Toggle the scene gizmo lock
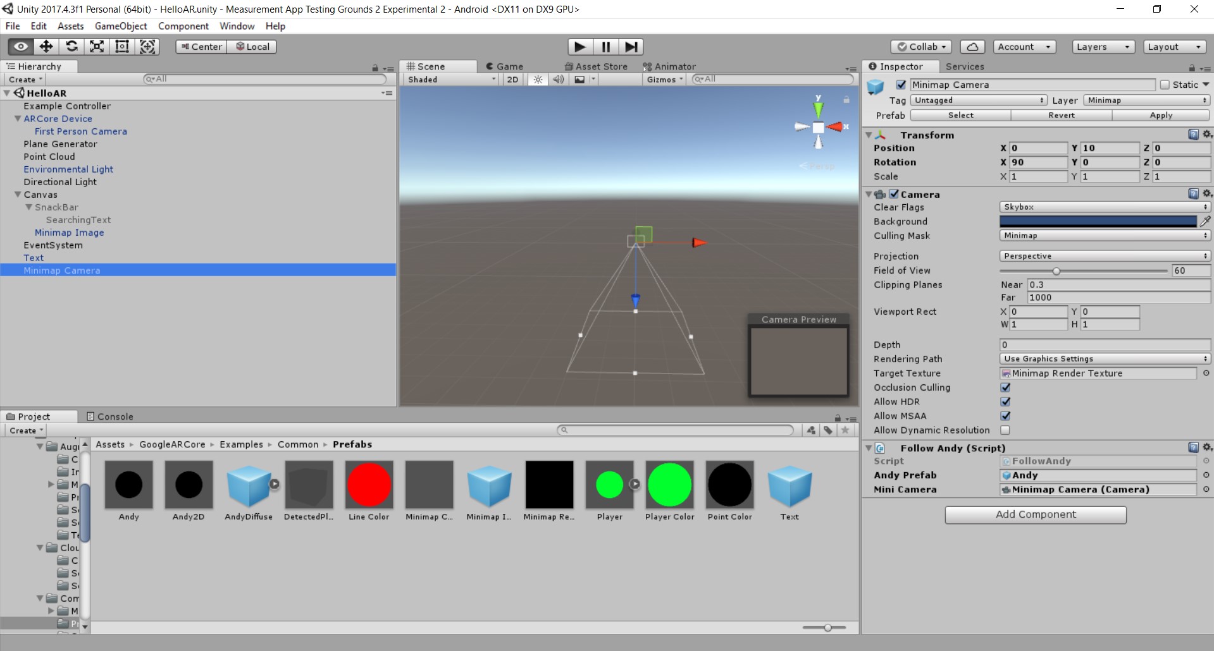The image size is (1214, 651). (x=846, y=100)
